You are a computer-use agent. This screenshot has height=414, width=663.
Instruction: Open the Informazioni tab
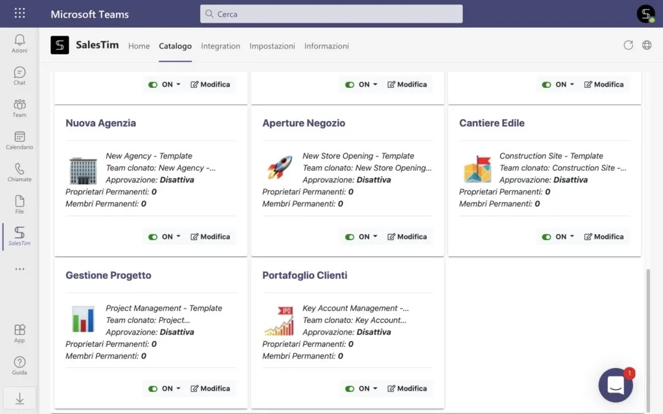click(326, 46)
